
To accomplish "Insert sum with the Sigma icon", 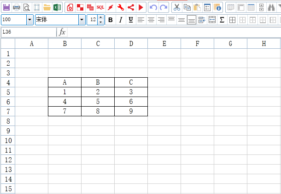I will pyautogui.click(x=222, y=20).
